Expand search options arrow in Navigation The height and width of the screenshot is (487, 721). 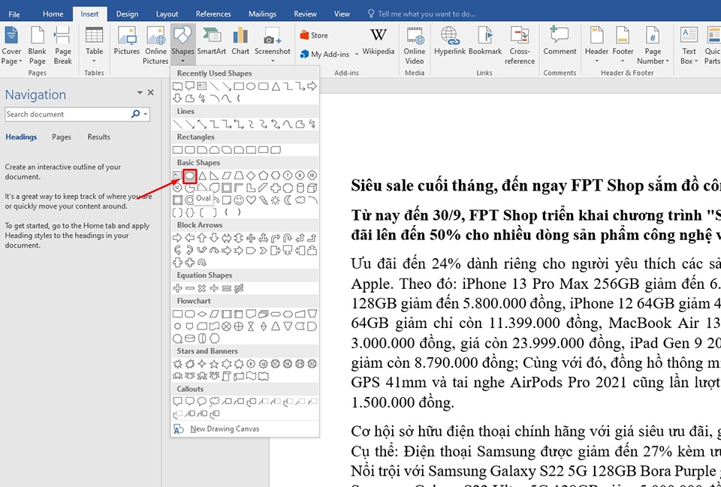(x=146, y=114)
